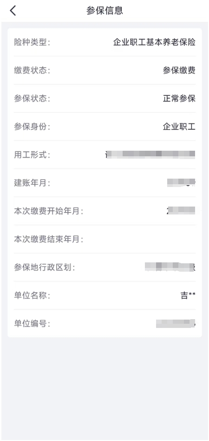Viewport: 209px width, 441px height.
Task: Click the blurred 用工形式 value
Action: [150, 154]
